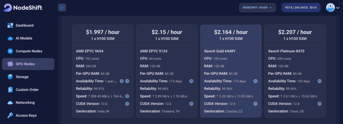Expand the NODESHIFT: AYUSH project dropdown

click(257, 7)
